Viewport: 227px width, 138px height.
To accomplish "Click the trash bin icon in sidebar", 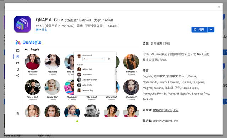I will 18,114.
